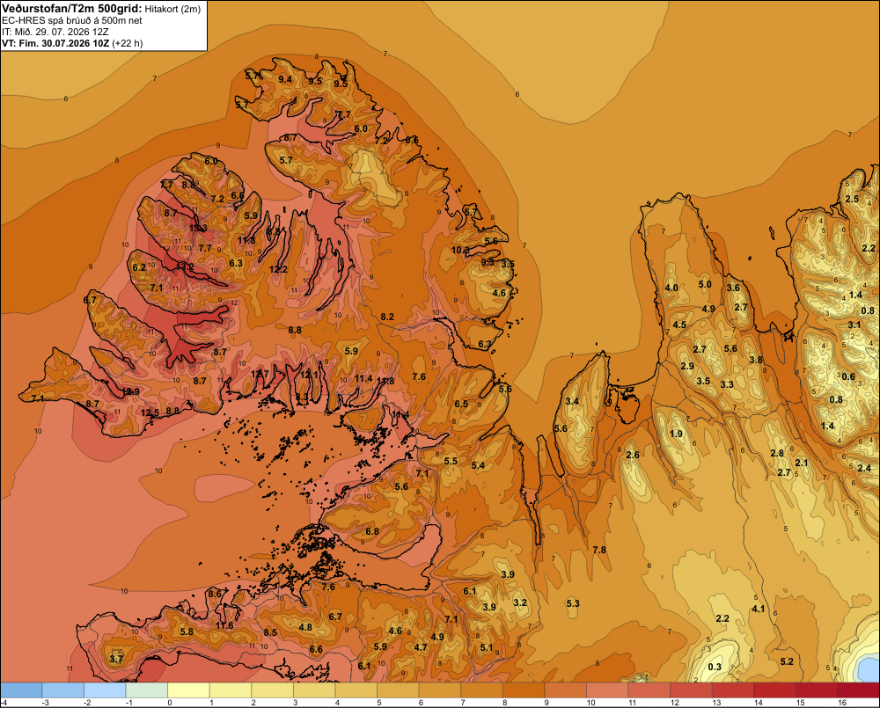Click the IT: Mið. 29.07.2026 12Z line
The image size is (880, 708).
click(55, 32)
